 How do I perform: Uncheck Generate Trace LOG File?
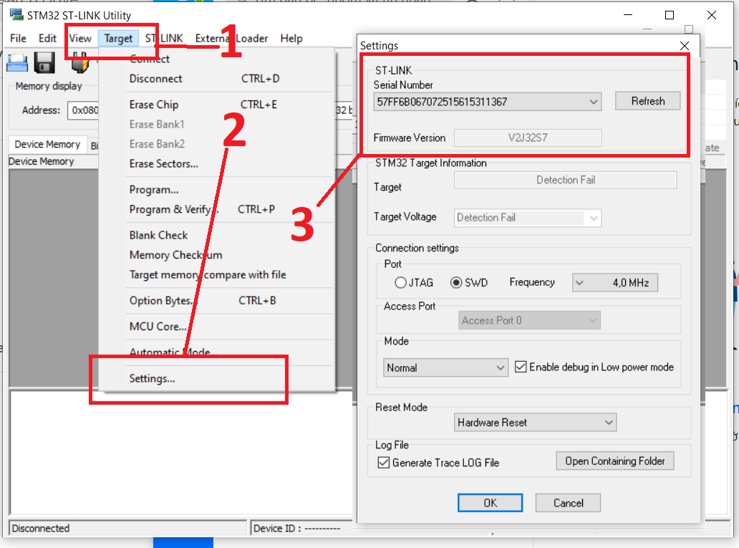coord(384,463)
